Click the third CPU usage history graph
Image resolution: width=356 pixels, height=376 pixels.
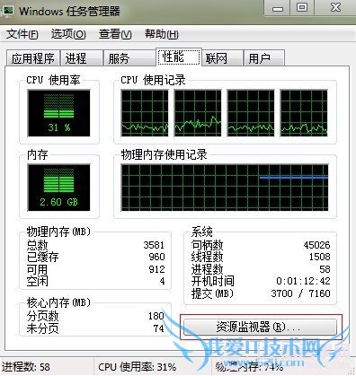pyautogui.click(x=251, y=113)
